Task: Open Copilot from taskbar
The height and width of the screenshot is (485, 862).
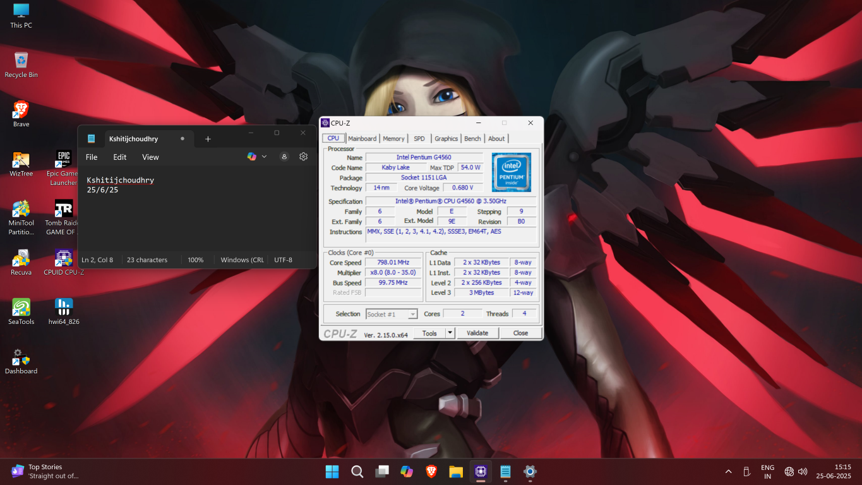Action: 407,472
